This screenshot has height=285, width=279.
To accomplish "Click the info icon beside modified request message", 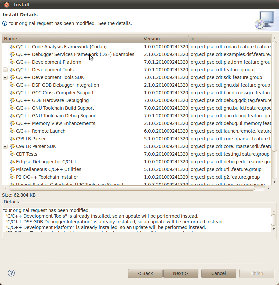I will 5,23.
